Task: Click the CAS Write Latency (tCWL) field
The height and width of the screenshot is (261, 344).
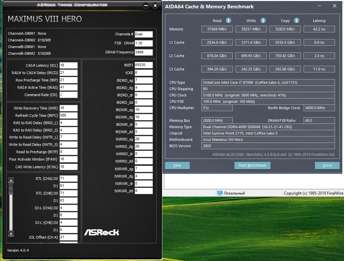Action: tap(68, 167)
